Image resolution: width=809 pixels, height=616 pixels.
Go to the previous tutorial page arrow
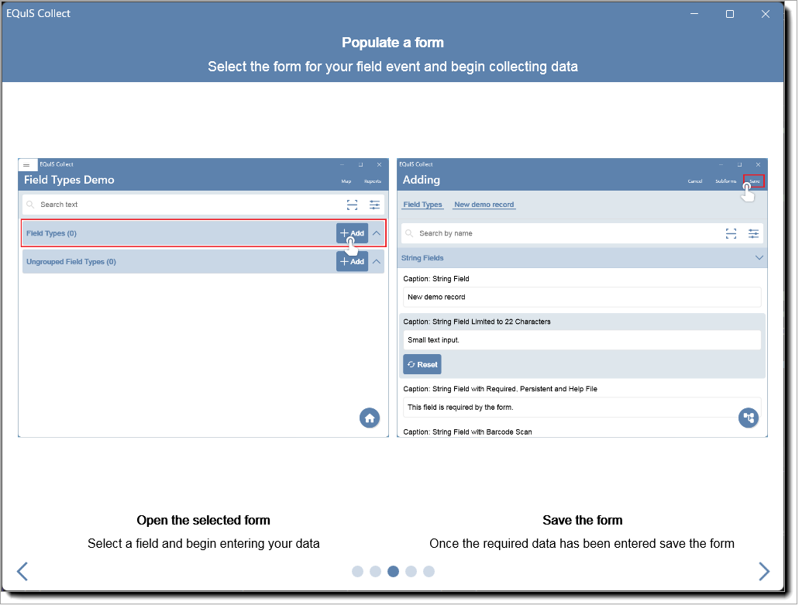[22, 571]
